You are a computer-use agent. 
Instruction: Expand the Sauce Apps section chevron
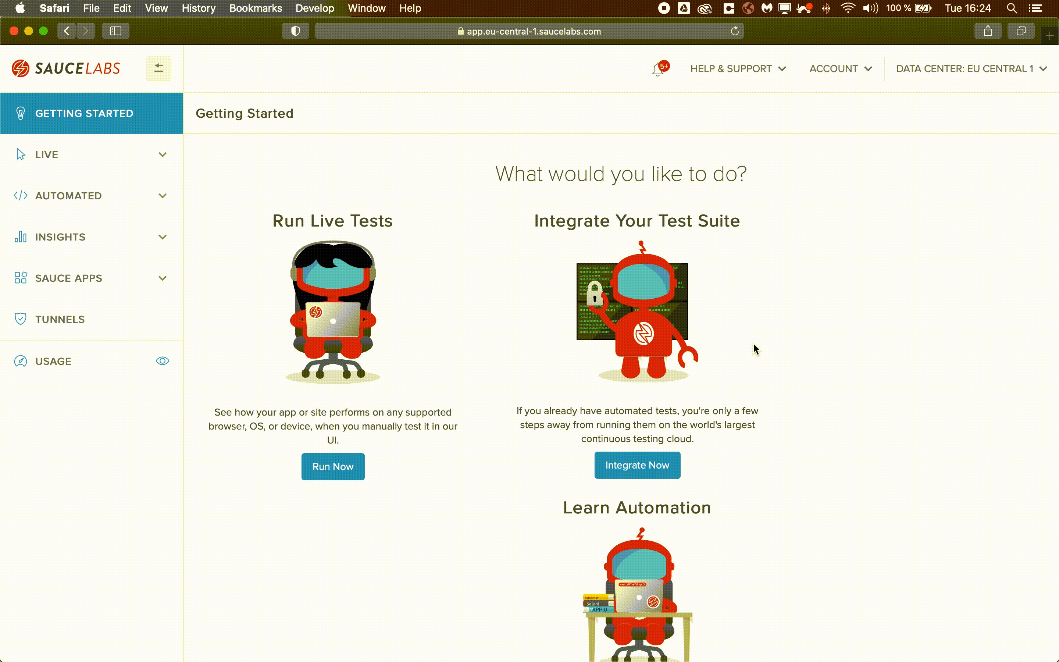tap(163, 278)
